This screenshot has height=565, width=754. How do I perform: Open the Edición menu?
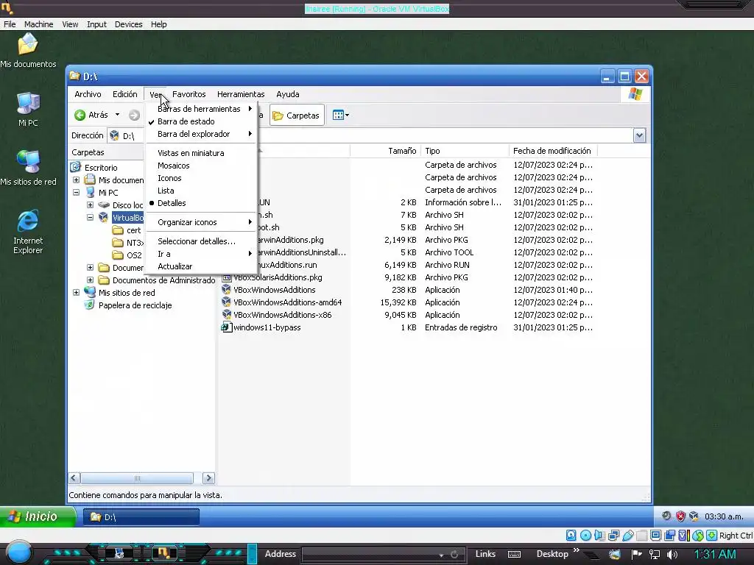[125, 94]
